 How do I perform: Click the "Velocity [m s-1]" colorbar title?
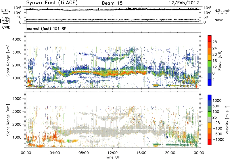click(227, 120)
